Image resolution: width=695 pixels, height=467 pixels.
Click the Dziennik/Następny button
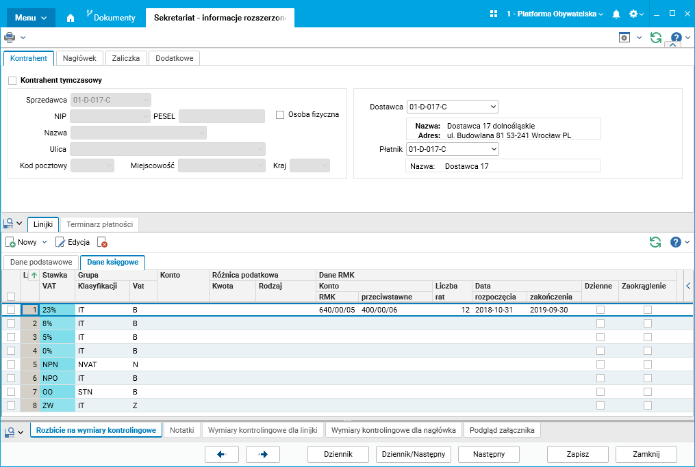414,454
